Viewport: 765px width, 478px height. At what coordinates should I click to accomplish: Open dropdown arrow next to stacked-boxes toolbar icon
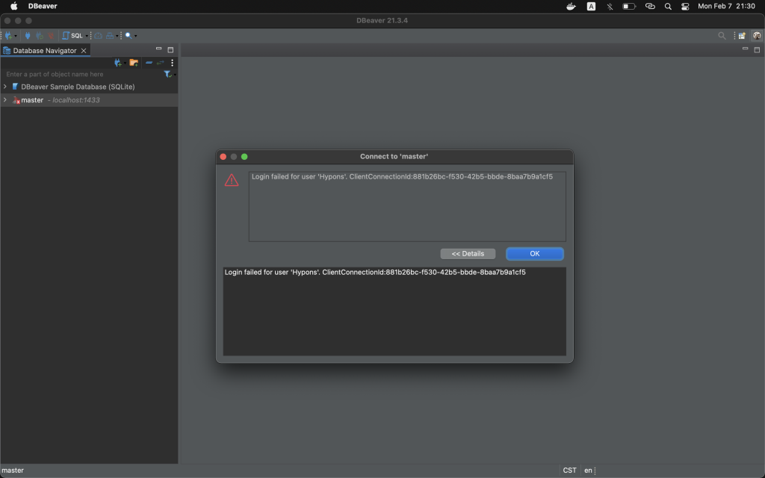click(117, 36)
